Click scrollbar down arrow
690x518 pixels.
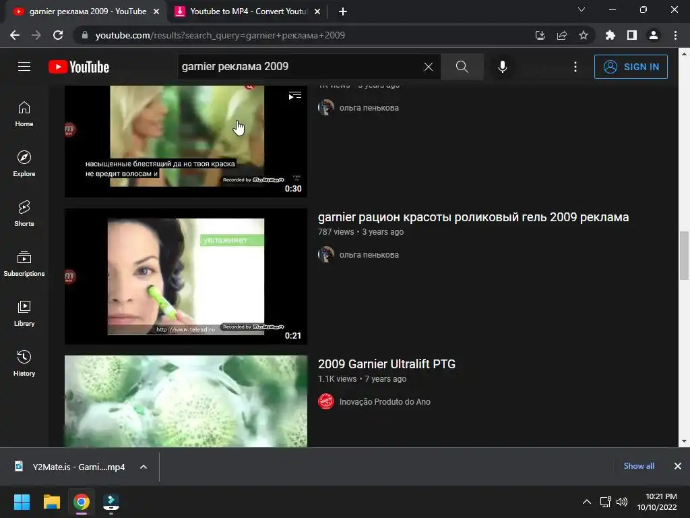pos(684,441)
